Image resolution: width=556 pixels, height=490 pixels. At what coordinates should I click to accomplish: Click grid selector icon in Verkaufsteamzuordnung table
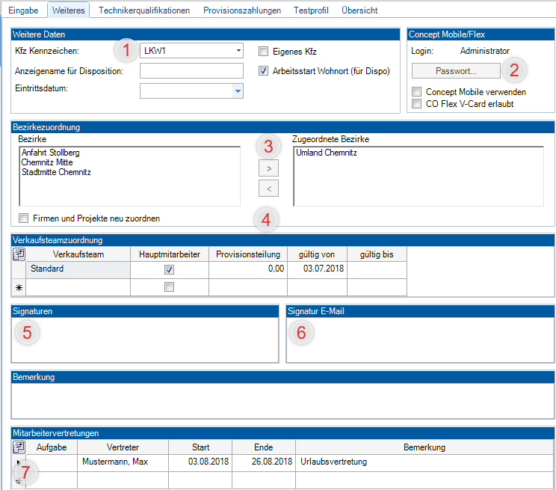tap(19, 254)
